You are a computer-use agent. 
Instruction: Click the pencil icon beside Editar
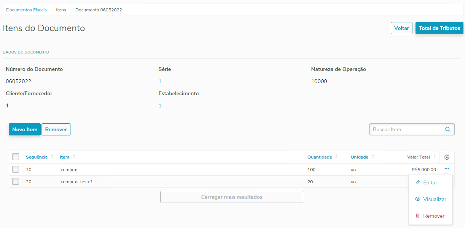point(418,182)
